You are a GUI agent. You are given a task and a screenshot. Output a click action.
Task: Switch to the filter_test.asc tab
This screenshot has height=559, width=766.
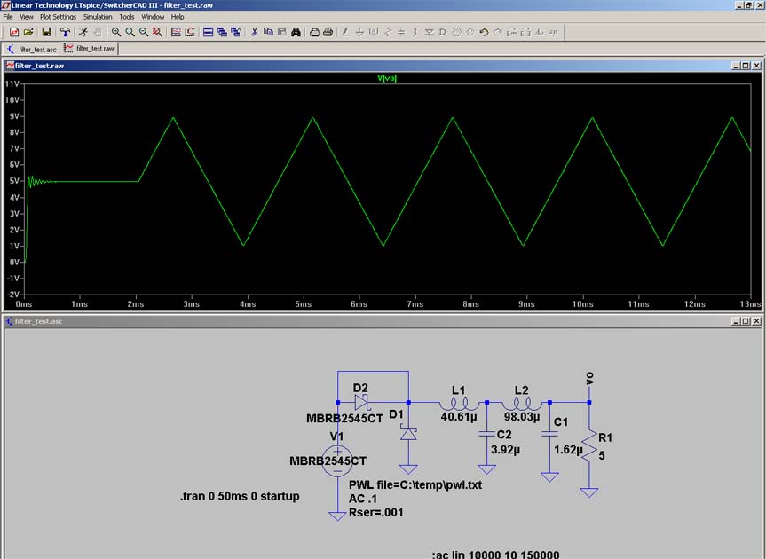[x=32, y=49]
